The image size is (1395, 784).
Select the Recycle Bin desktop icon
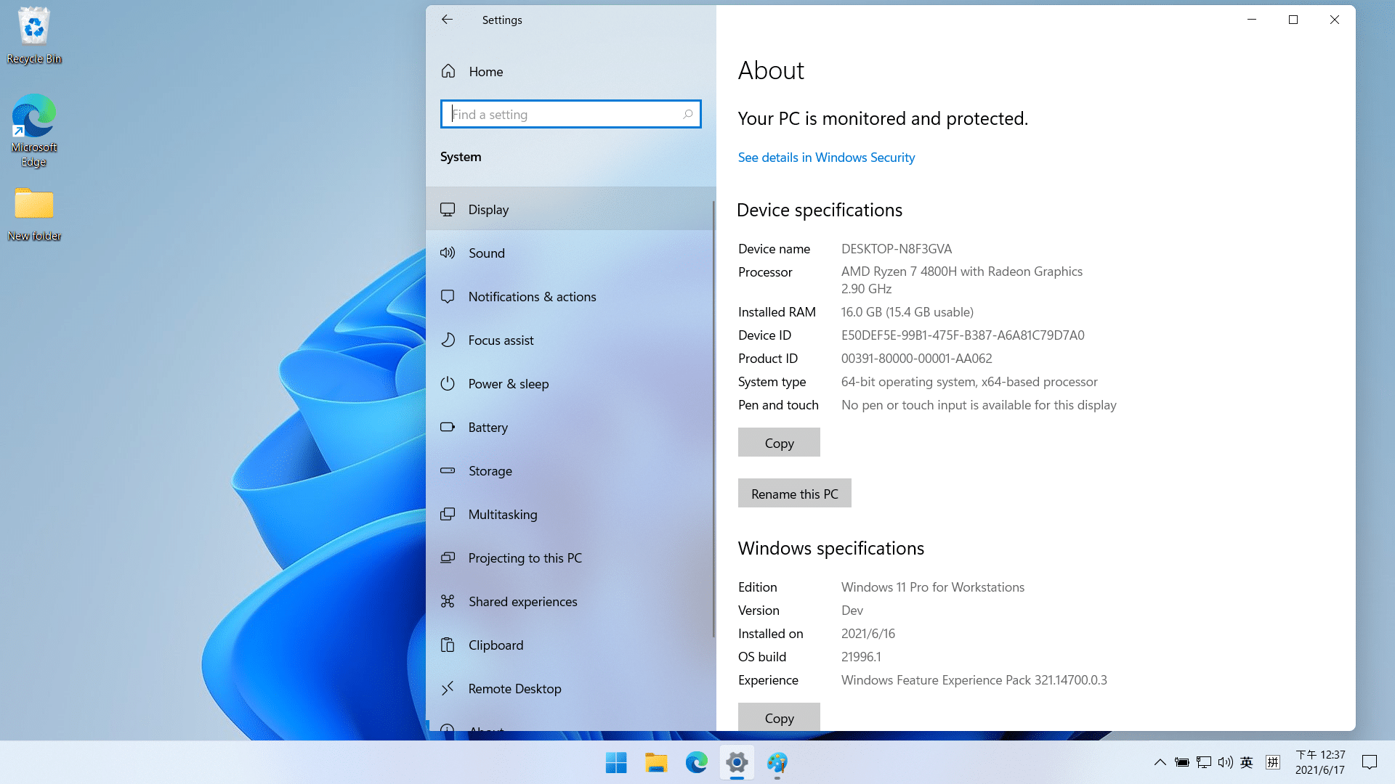click(x=34, y=36)
